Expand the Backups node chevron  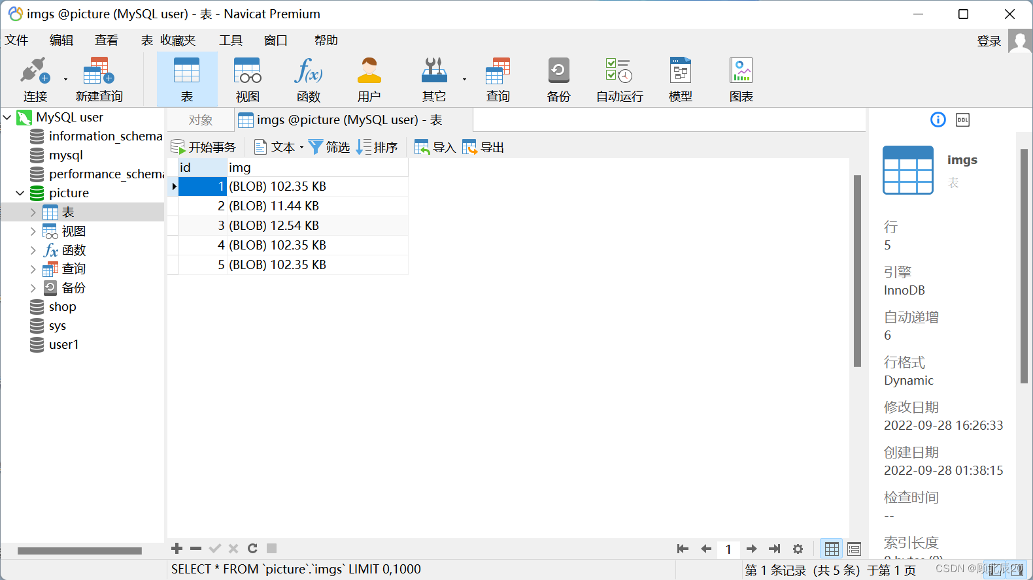click(33, 287)
